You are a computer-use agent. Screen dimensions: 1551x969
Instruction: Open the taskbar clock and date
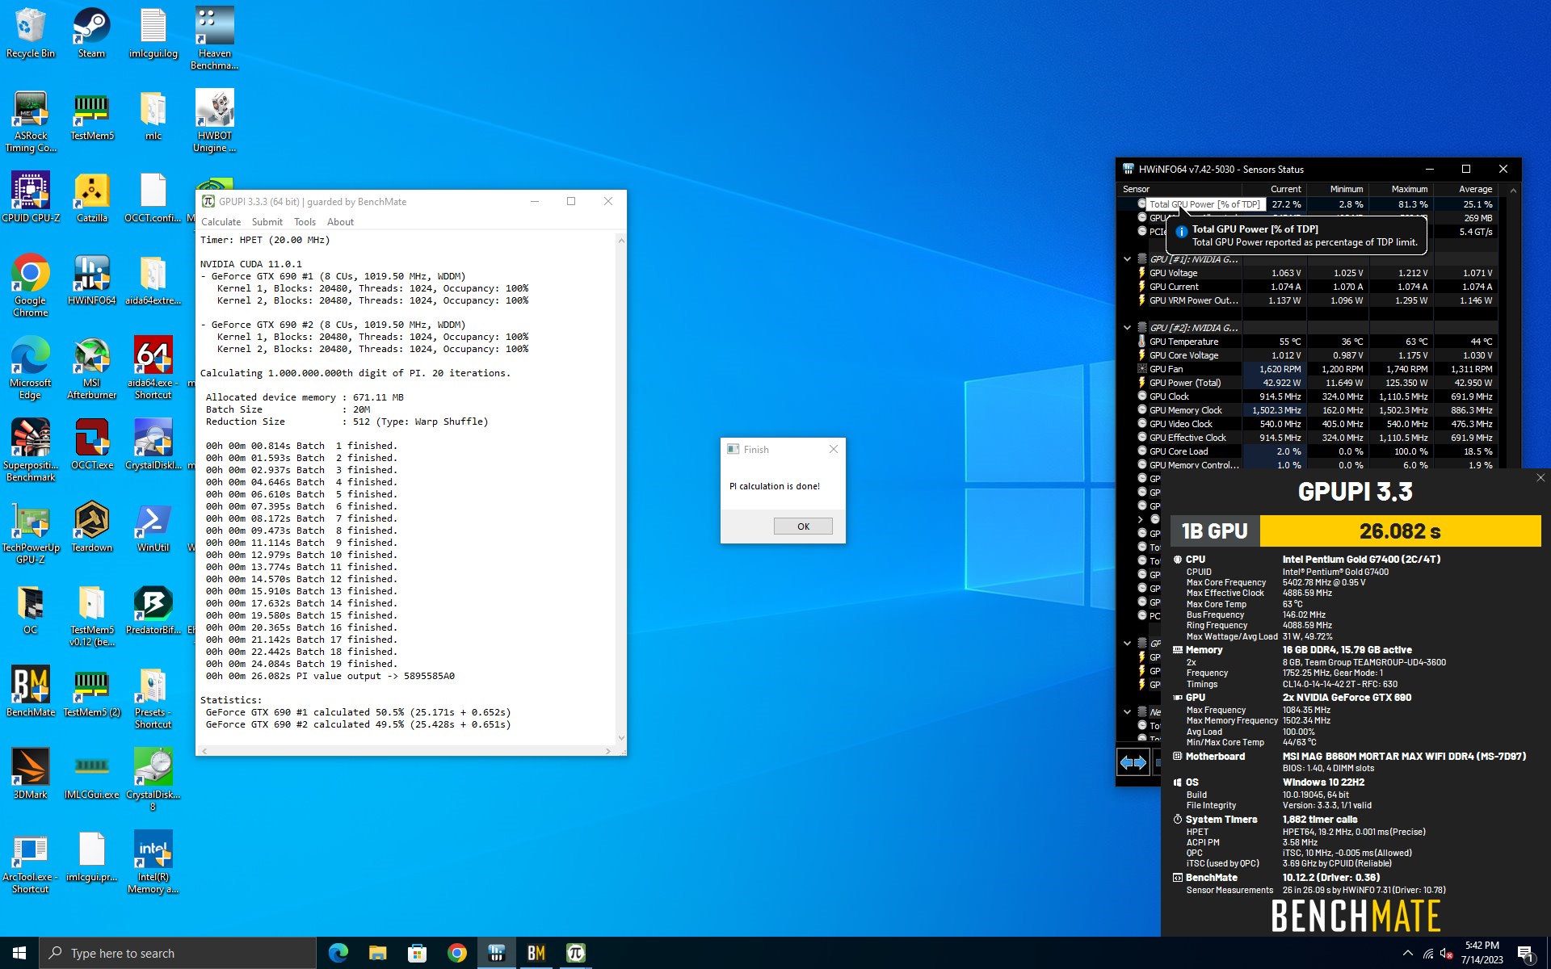pos(1482,953)
